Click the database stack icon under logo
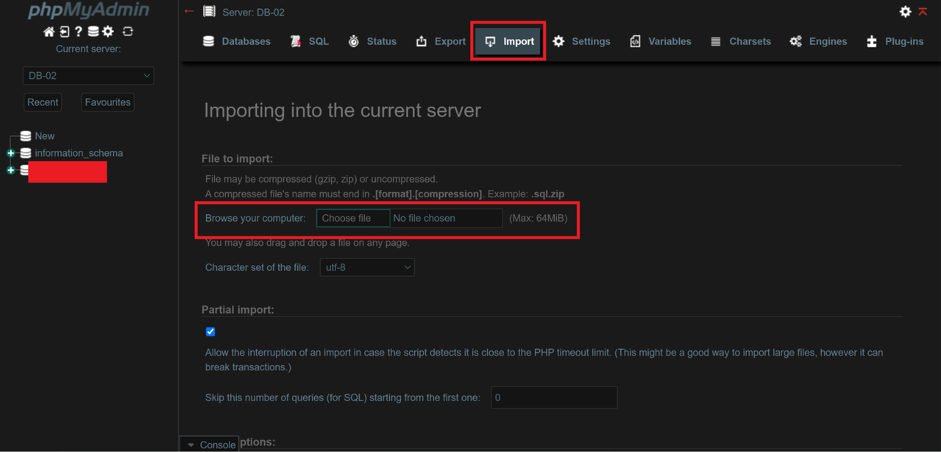941x452 pixels. [93, 32]
